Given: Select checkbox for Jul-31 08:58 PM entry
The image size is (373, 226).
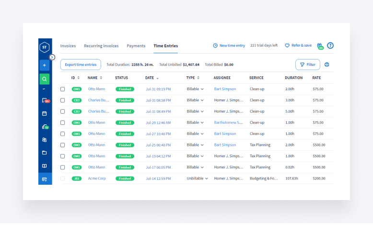Looking at the screenshot, I should coord(62,100).
